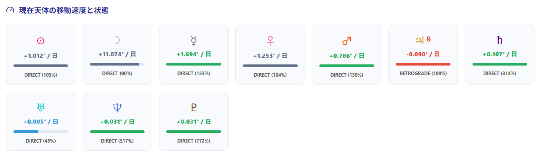Viewport: 539px width, 159px height.
Task: Click the +11.874° / 日 speed value
Action: [117, 54]
